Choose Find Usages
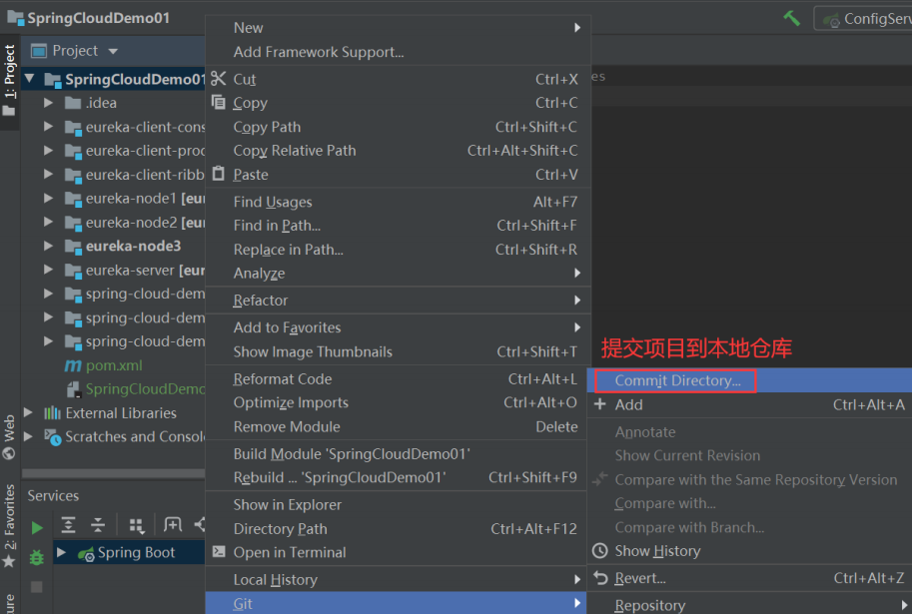Viewport: 912px width, 614px height. (398, 202)
